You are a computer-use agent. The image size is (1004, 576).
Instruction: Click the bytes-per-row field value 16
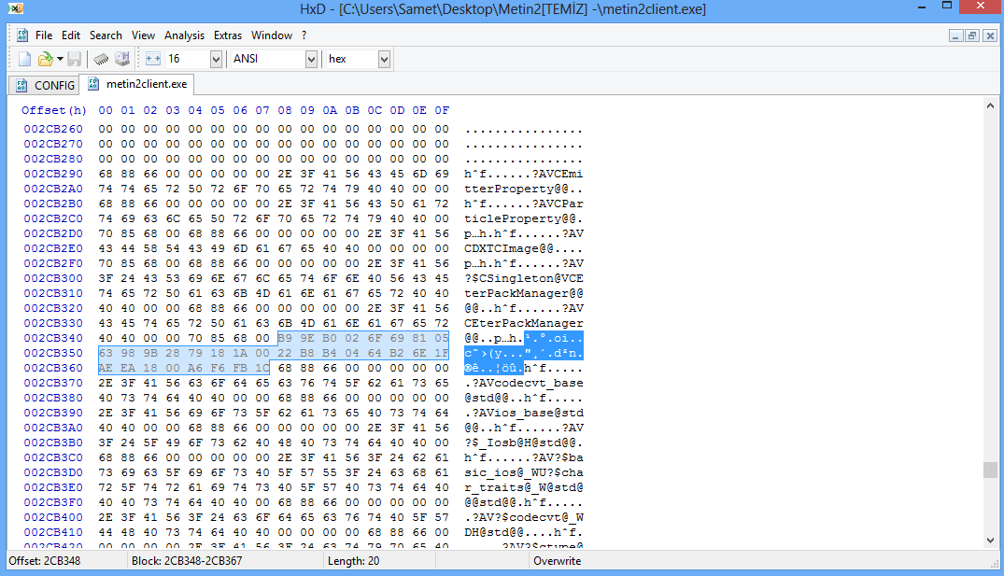pos(187,59)
